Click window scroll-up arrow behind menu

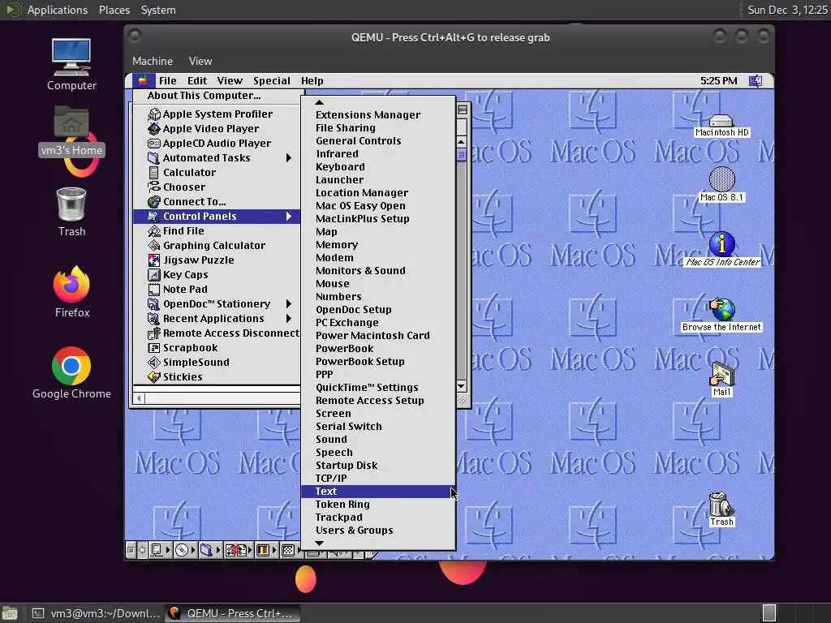click(461, 142)
